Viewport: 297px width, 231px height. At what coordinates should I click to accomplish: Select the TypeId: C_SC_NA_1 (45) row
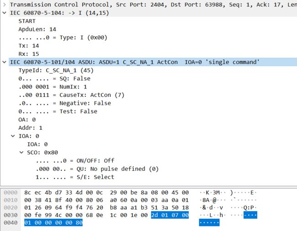[x=56, y=70]
